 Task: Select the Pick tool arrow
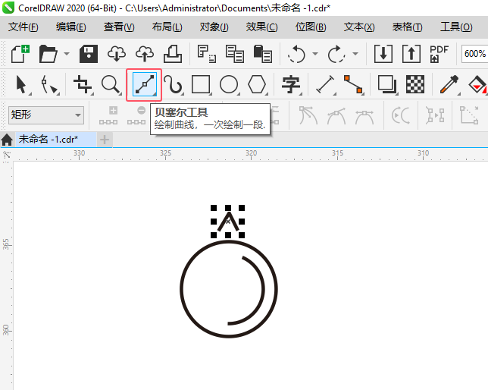[x=22, y=84]
